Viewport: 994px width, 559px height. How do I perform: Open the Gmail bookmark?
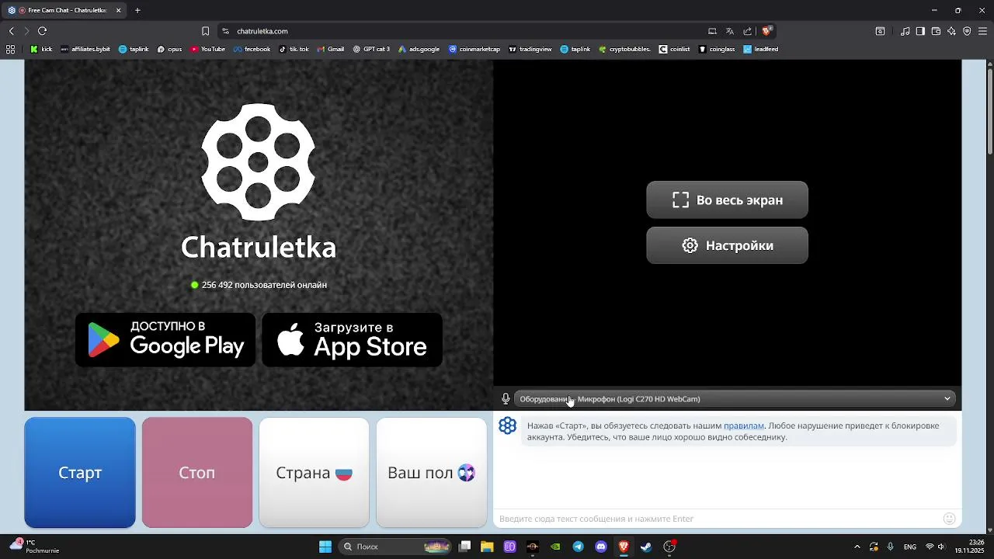(330, 49)
